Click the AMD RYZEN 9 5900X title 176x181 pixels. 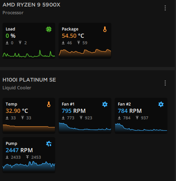pos(31,5)
